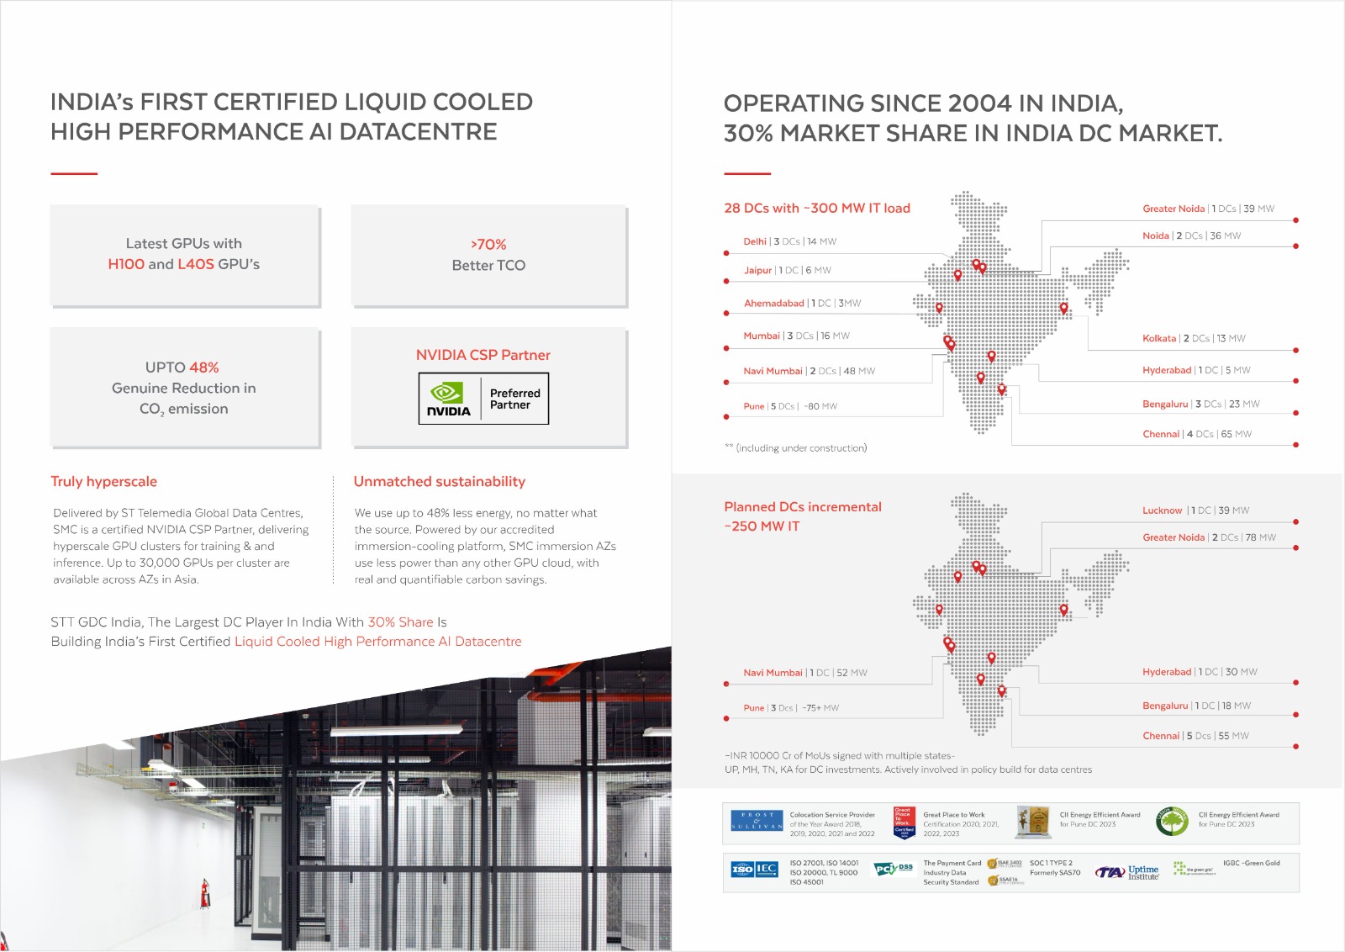The image size is (1345, 952).
Task: Select the '>70% Better TCO' card
Action: 488,255
